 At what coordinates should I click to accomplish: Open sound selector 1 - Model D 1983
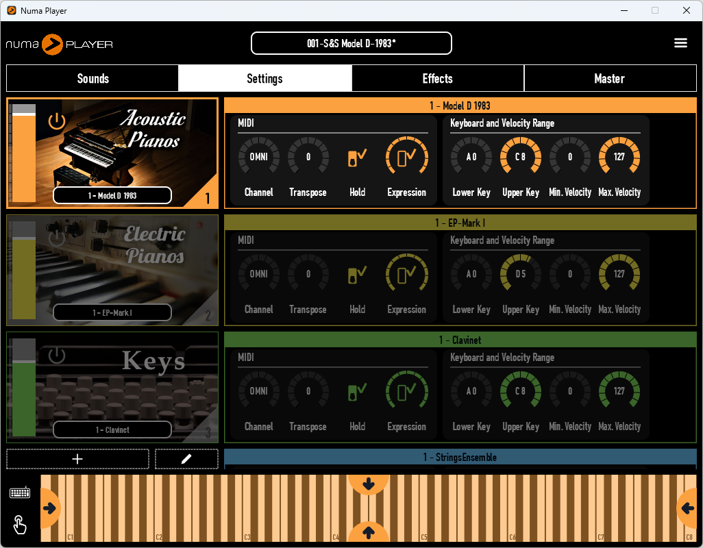(x=112, y=195)
